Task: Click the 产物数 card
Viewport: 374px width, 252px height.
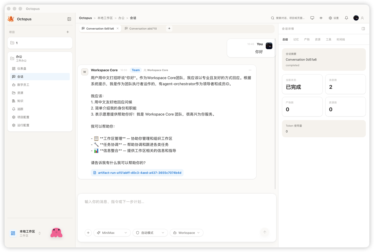Action: tap(302, 107)
